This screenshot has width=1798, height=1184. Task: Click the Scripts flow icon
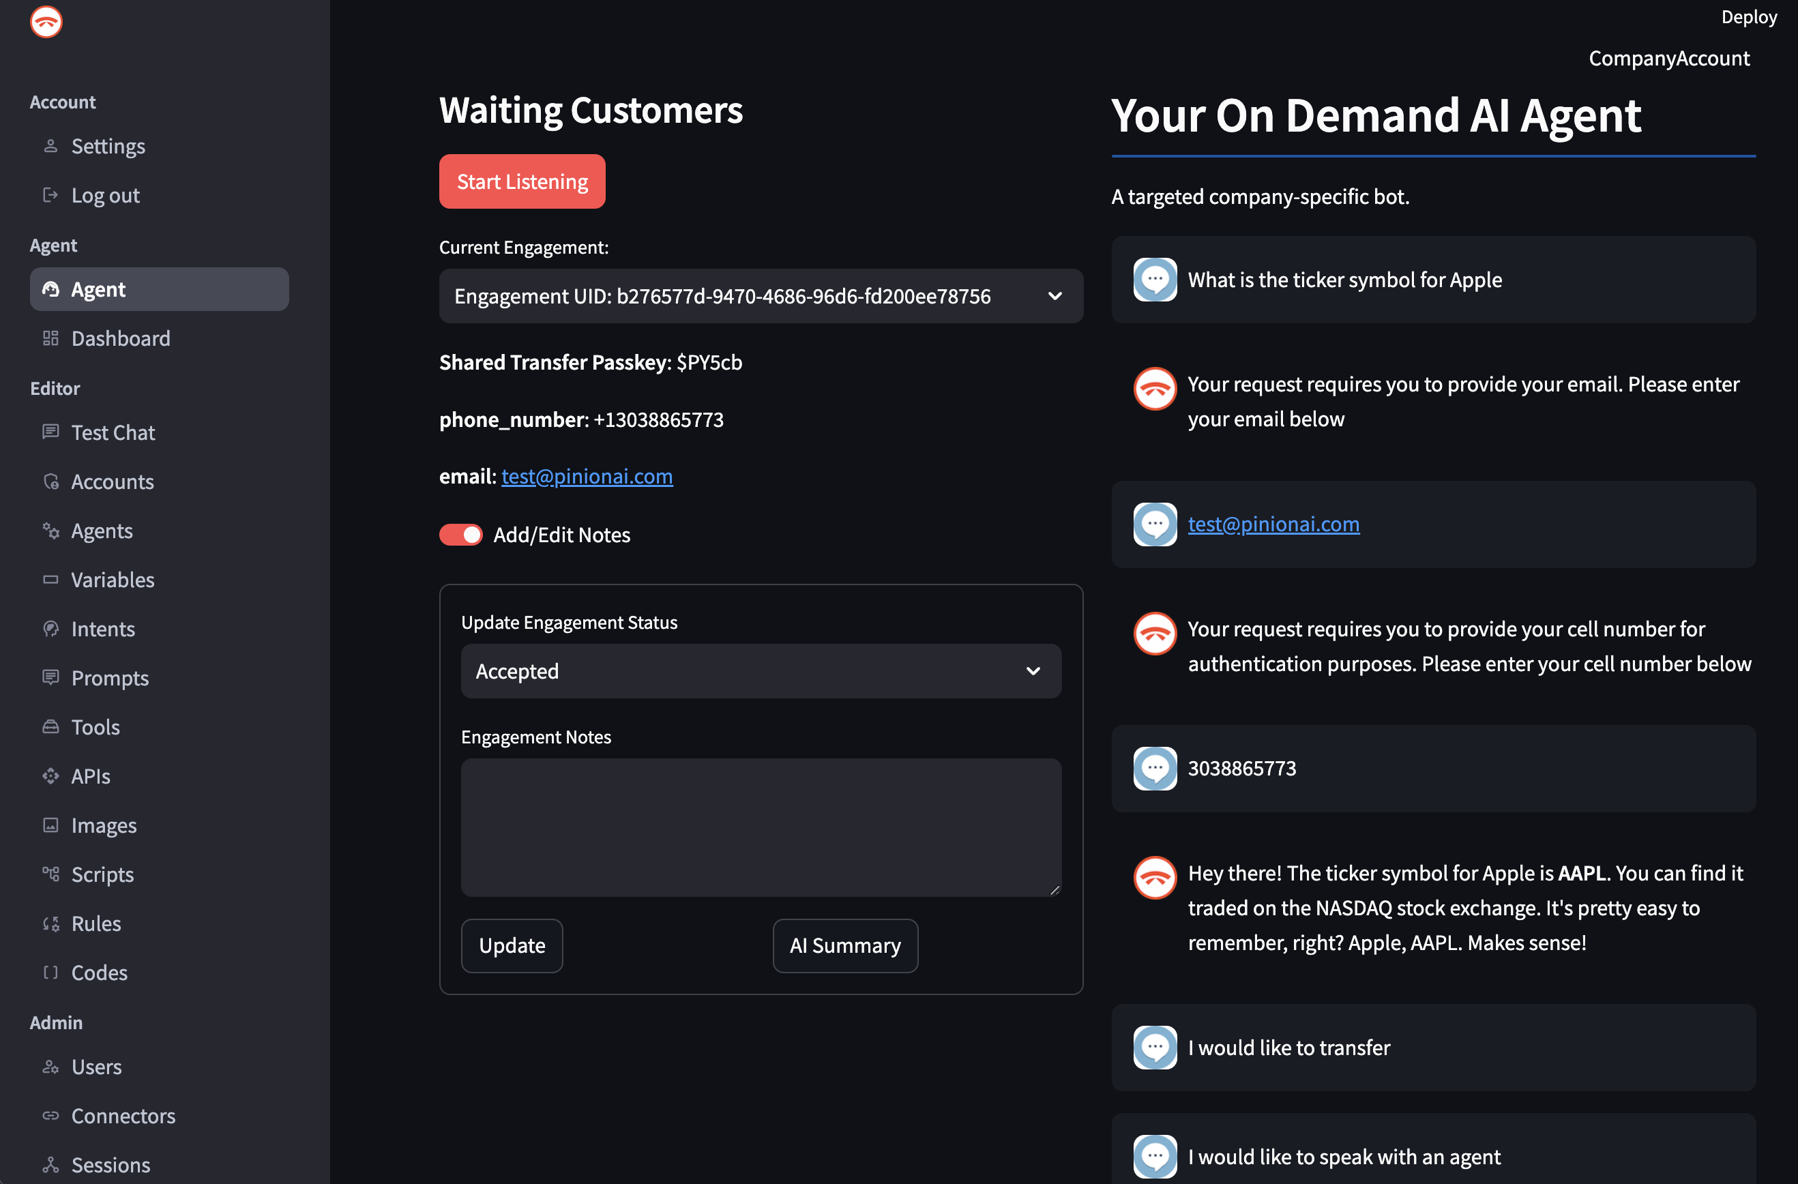pos(50,874)
